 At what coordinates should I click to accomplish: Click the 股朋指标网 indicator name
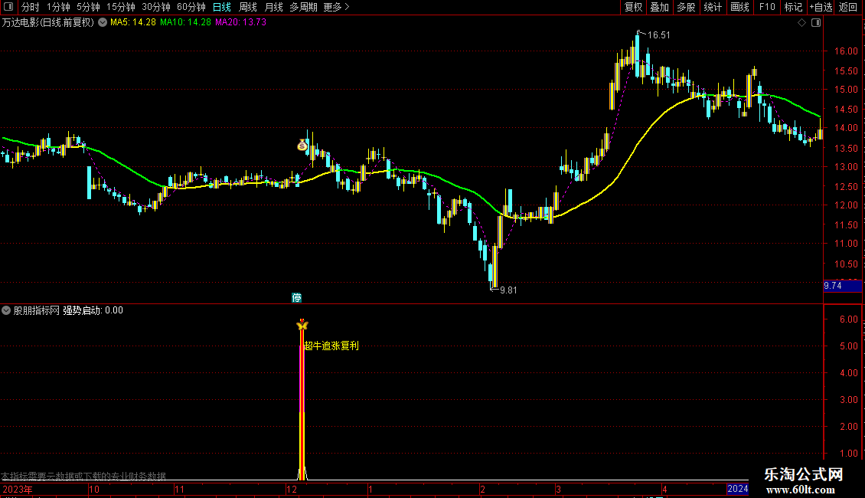click(x=37, y=310)
